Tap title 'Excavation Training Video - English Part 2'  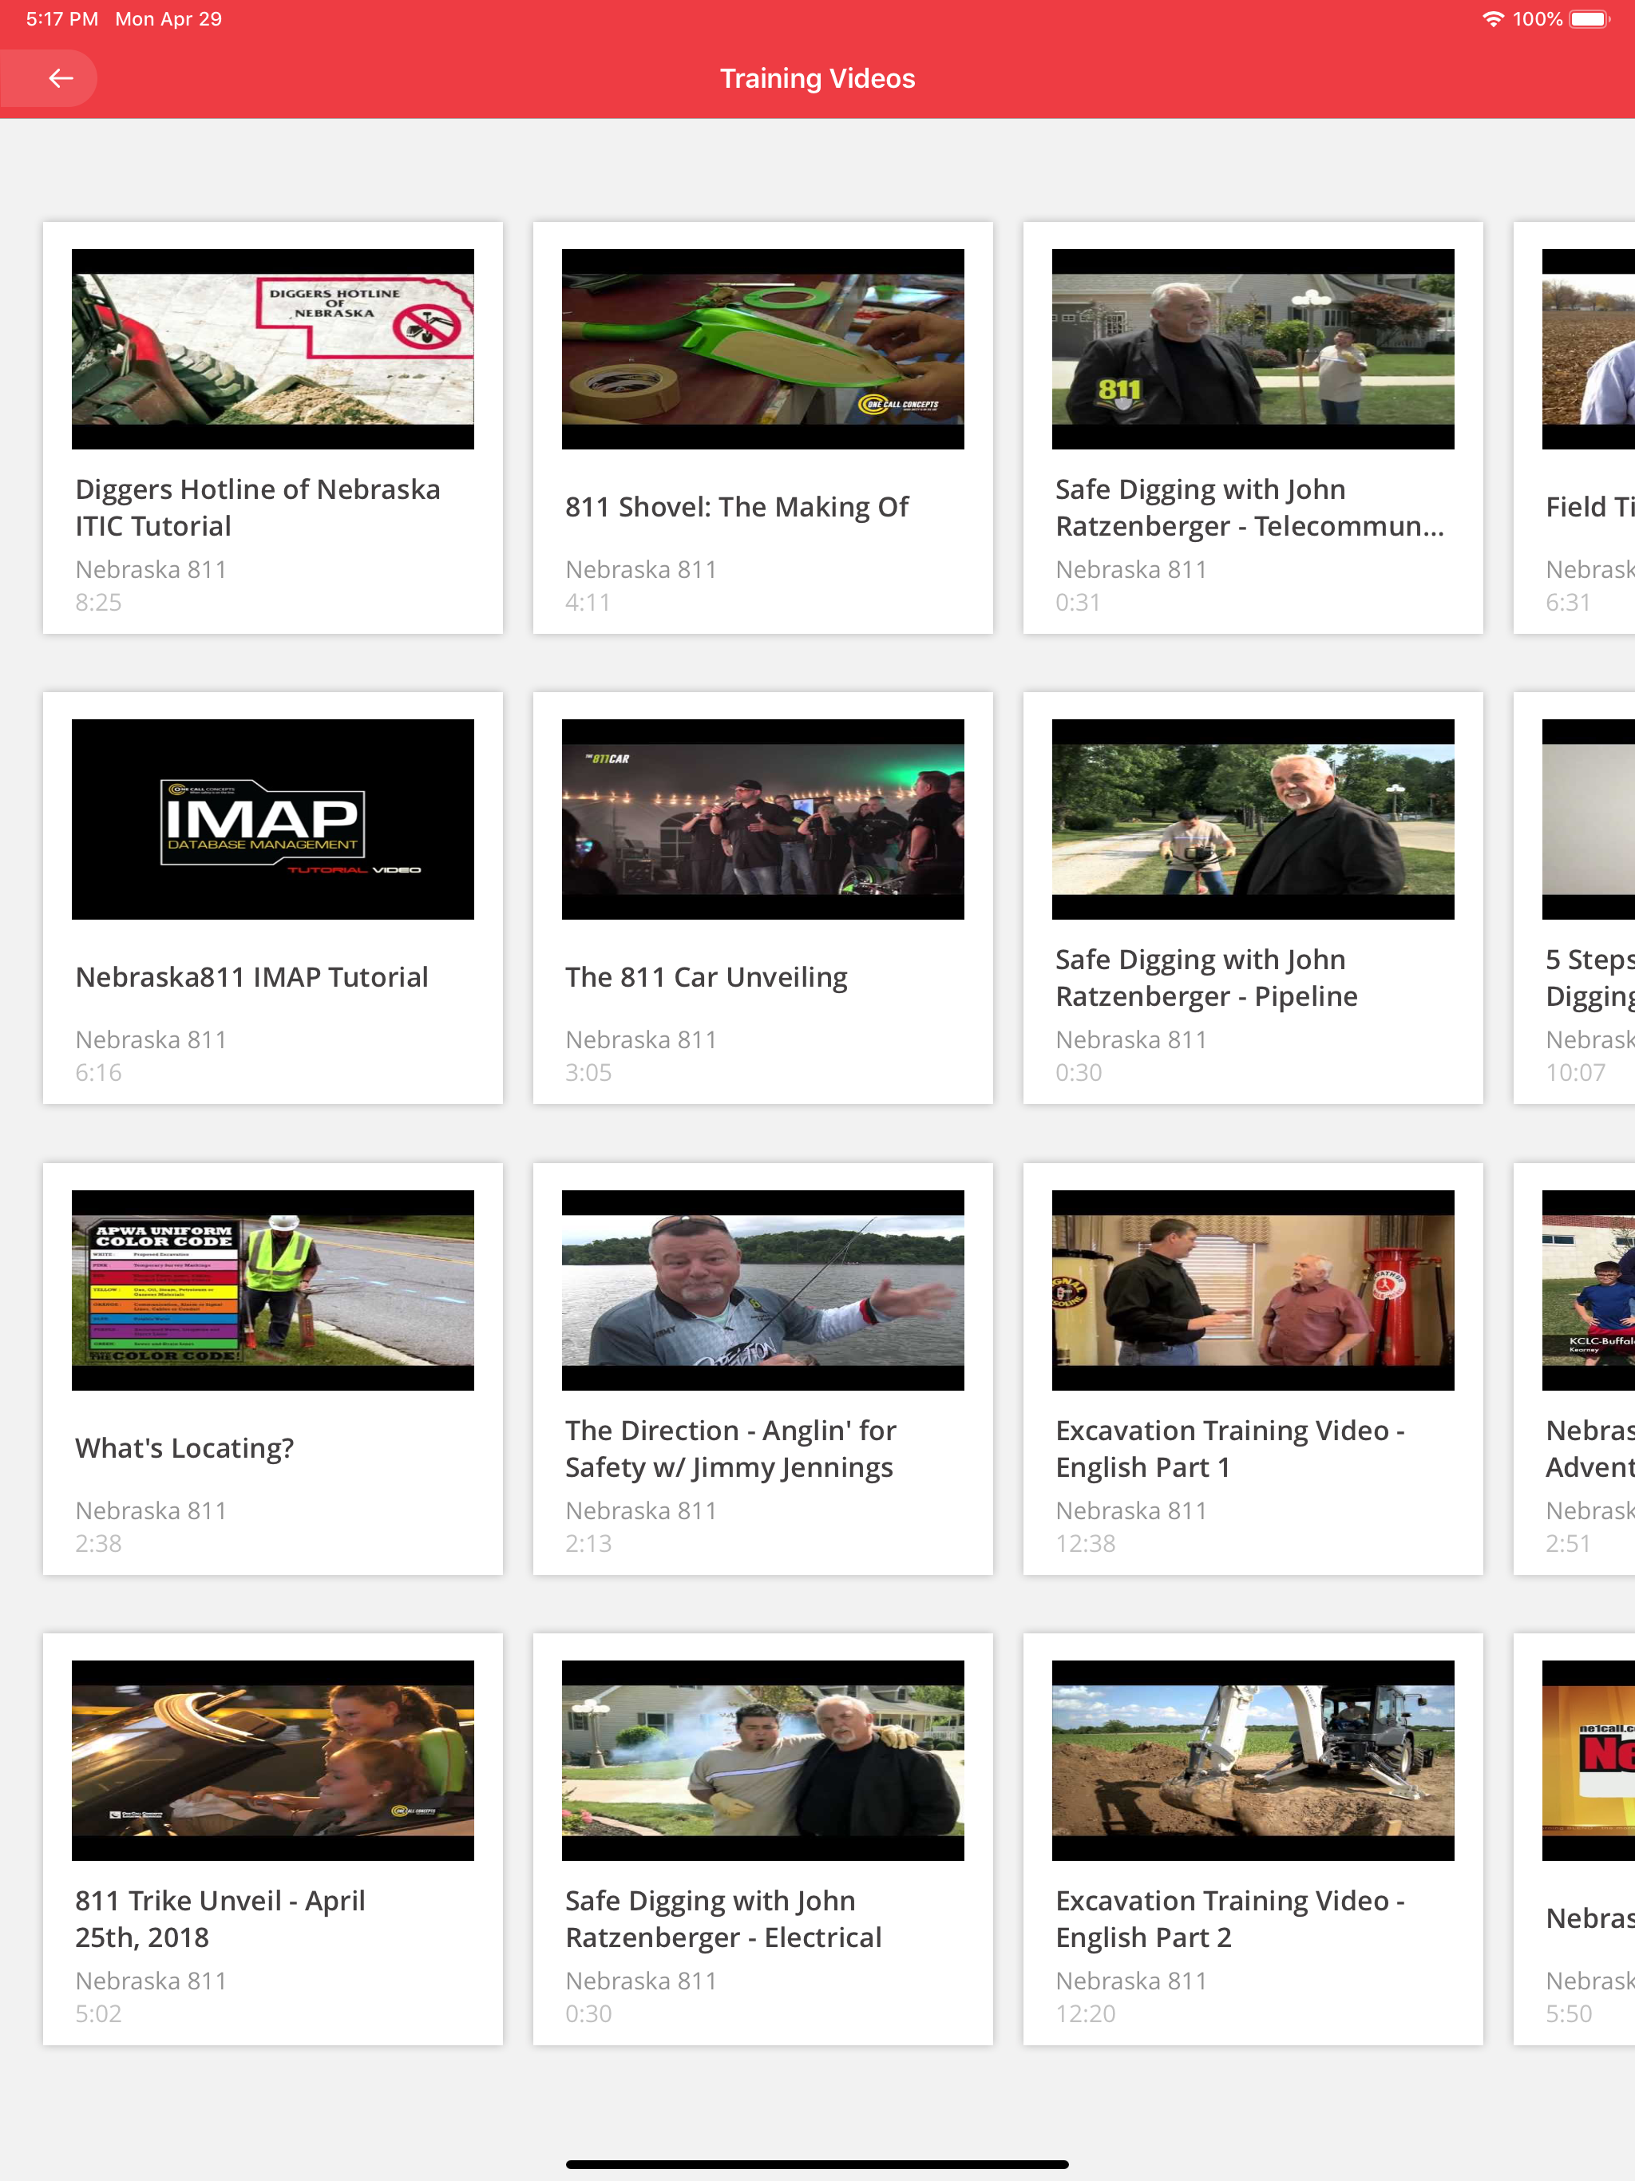[1229, 1918]
